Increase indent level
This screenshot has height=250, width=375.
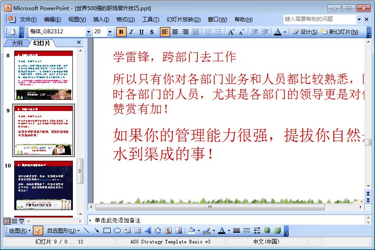pyautogui.click(x=265, y=32)
